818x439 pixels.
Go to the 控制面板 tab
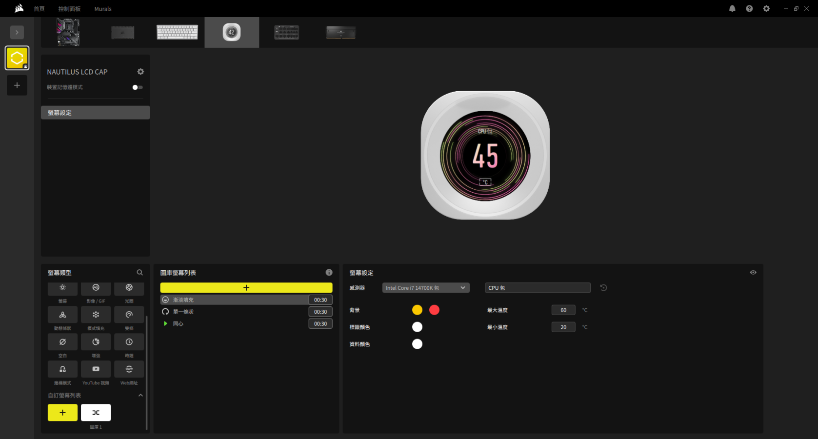tap(69, 9)
